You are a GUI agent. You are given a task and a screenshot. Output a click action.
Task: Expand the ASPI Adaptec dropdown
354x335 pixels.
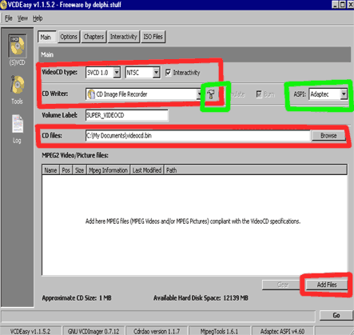344,94
